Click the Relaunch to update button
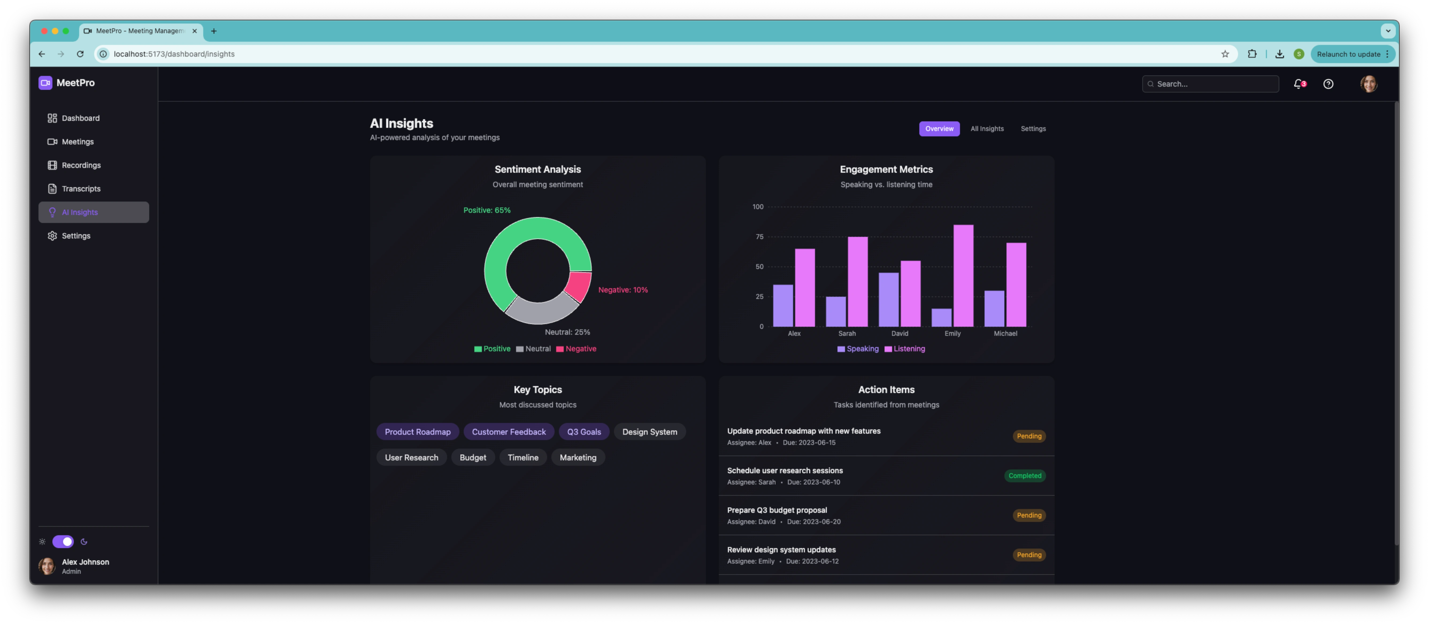Screen dimensions: 1429x624 click(1349, 54)
